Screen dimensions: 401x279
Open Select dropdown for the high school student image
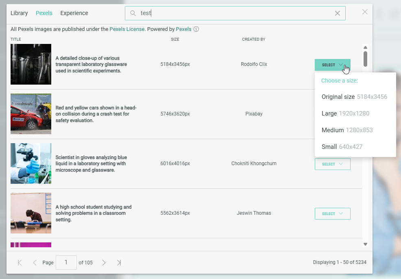(x=332, y=214)
